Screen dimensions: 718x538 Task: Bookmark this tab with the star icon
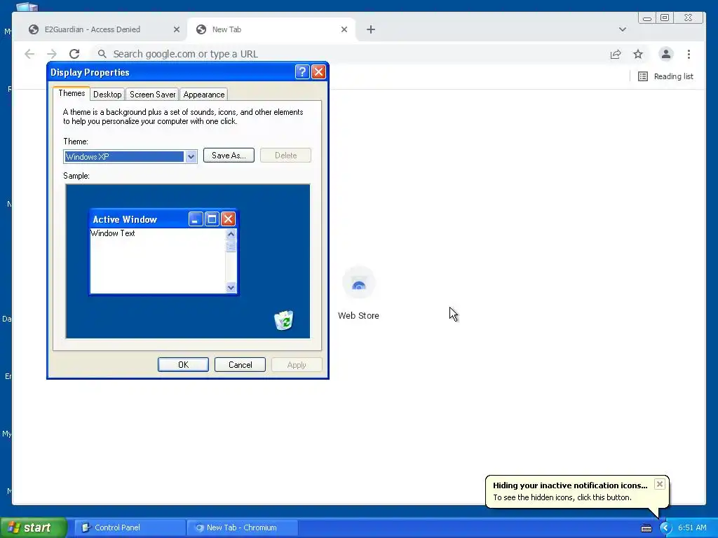(x=638, y=54)
